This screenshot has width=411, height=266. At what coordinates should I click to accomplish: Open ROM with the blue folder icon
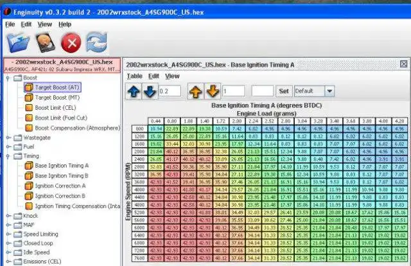18,42
